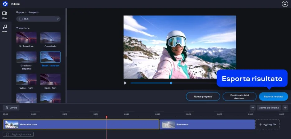Image resolution: width=291 pixels, height=139 pixels.
Task: Zoom out the timeline with minus icon
Action: (x=253, y=108)
